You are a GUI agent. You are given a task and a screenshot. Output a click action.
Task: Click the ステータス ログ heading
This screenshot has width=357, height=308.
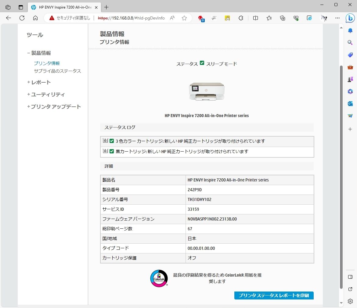tap(120, 127)
